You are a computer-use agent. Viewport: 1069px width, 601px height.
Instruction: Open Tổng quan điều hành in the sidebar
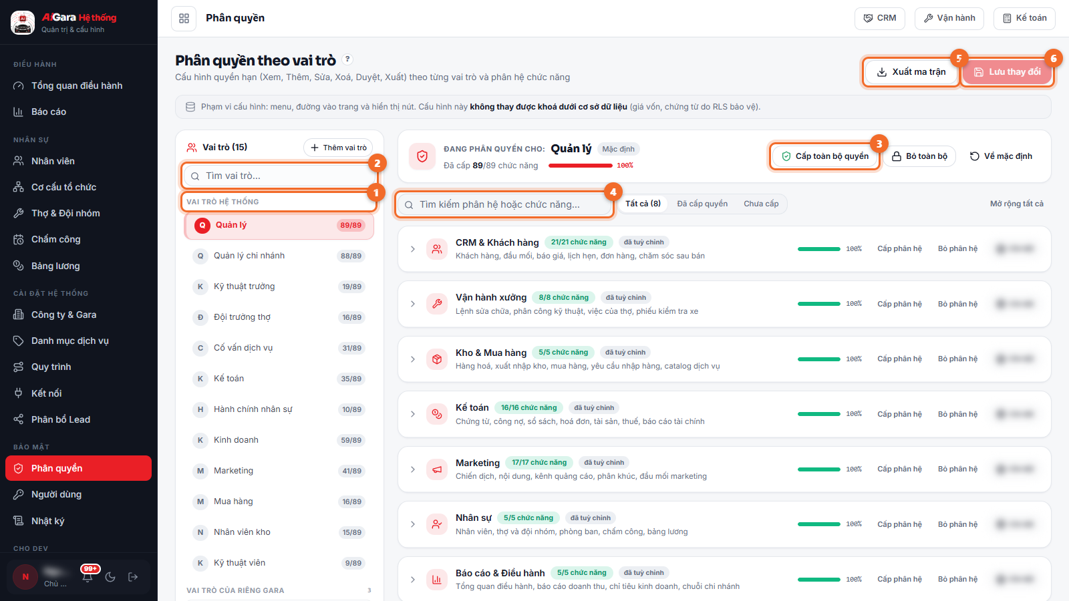coord(79,85)
